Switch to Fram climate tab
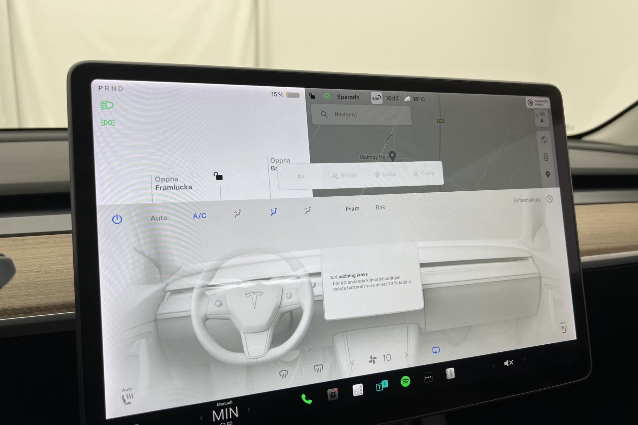This screenshot has width=638, height=425. point(352,209)
